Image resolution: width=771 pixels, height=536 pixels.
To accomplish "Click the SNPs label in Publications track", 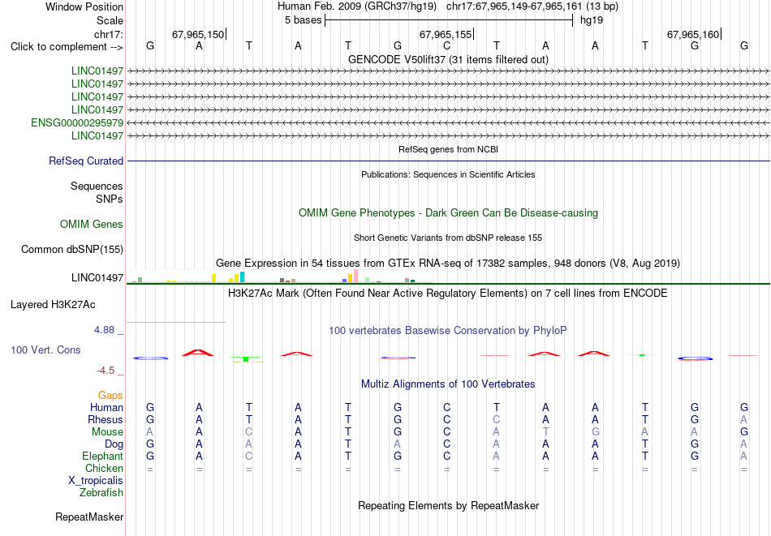I will [x=110, y=199].
